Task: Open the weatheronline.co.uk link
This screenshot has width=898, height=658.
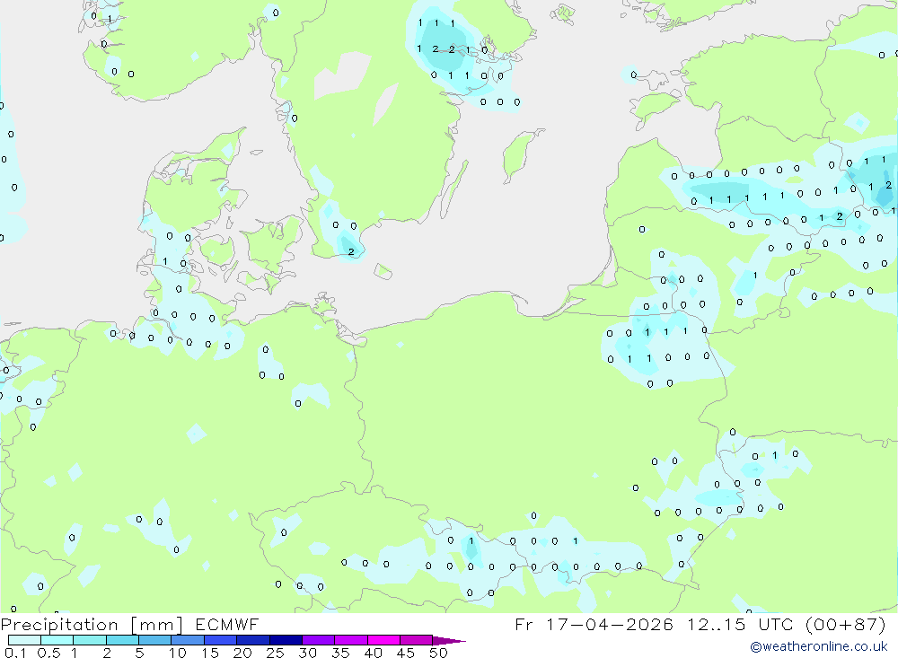Action: pyautogui.click(x=819, y=646)
